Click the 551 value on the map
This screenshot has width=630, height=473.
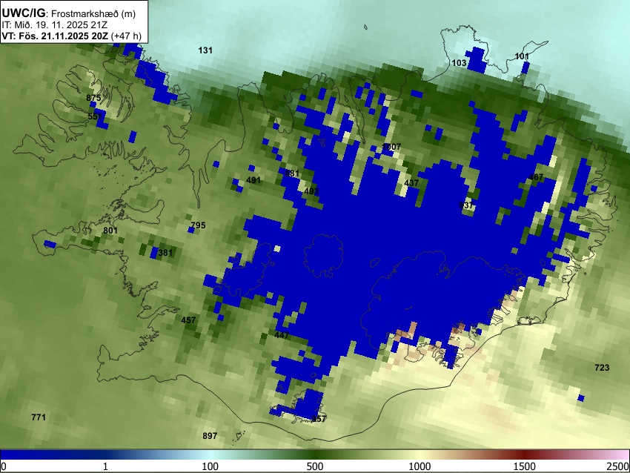[95, 116]
